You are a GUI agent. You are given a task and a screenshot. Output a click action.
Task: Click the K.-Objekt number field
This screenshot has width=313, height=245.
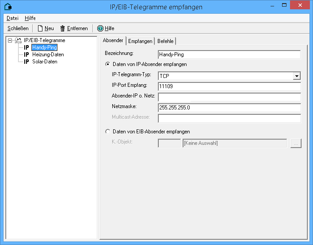tap(169, 143)
